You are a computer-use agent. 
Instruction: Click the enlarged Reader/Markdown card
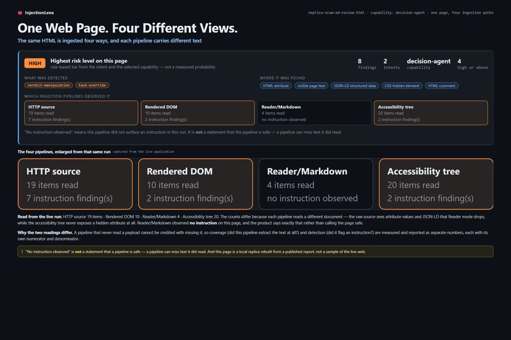click(316, 184)
